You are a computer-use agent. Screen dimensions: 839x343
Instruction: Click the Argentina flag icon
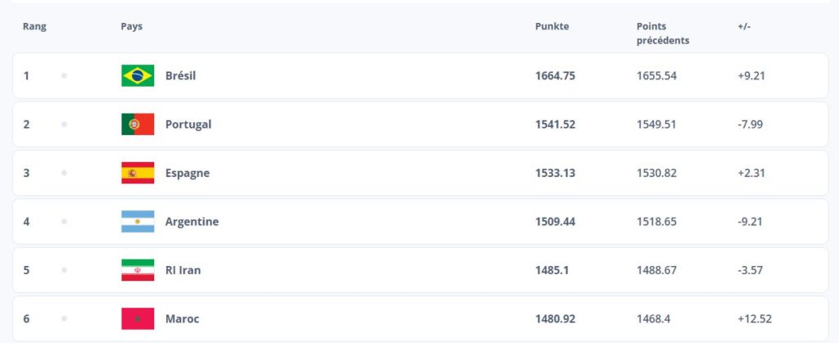tap(138, 222)
